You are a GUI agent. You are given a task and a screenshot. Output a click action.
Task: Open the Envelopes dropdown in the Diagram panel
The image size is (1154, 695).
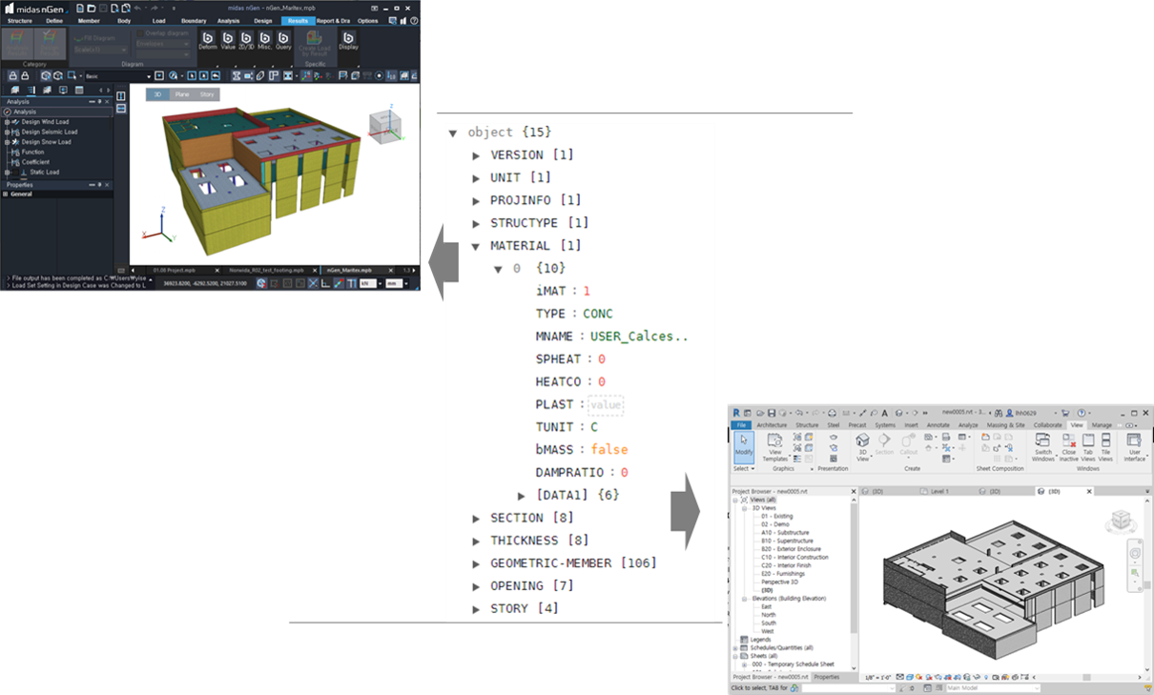click(161, 45)
